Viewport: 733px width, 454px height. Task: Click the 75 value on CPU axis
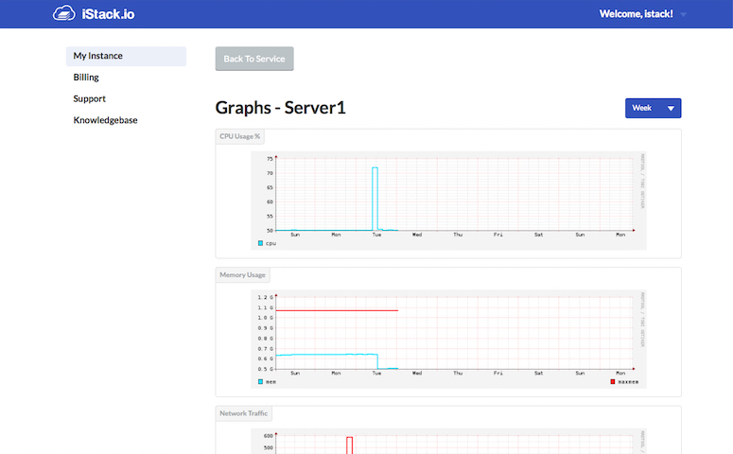click(270, 159)
